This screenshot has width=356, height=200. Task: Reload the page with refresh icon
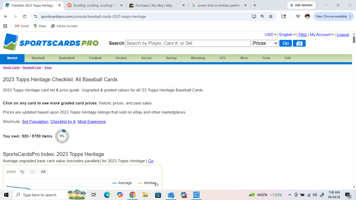pos(24,16)
